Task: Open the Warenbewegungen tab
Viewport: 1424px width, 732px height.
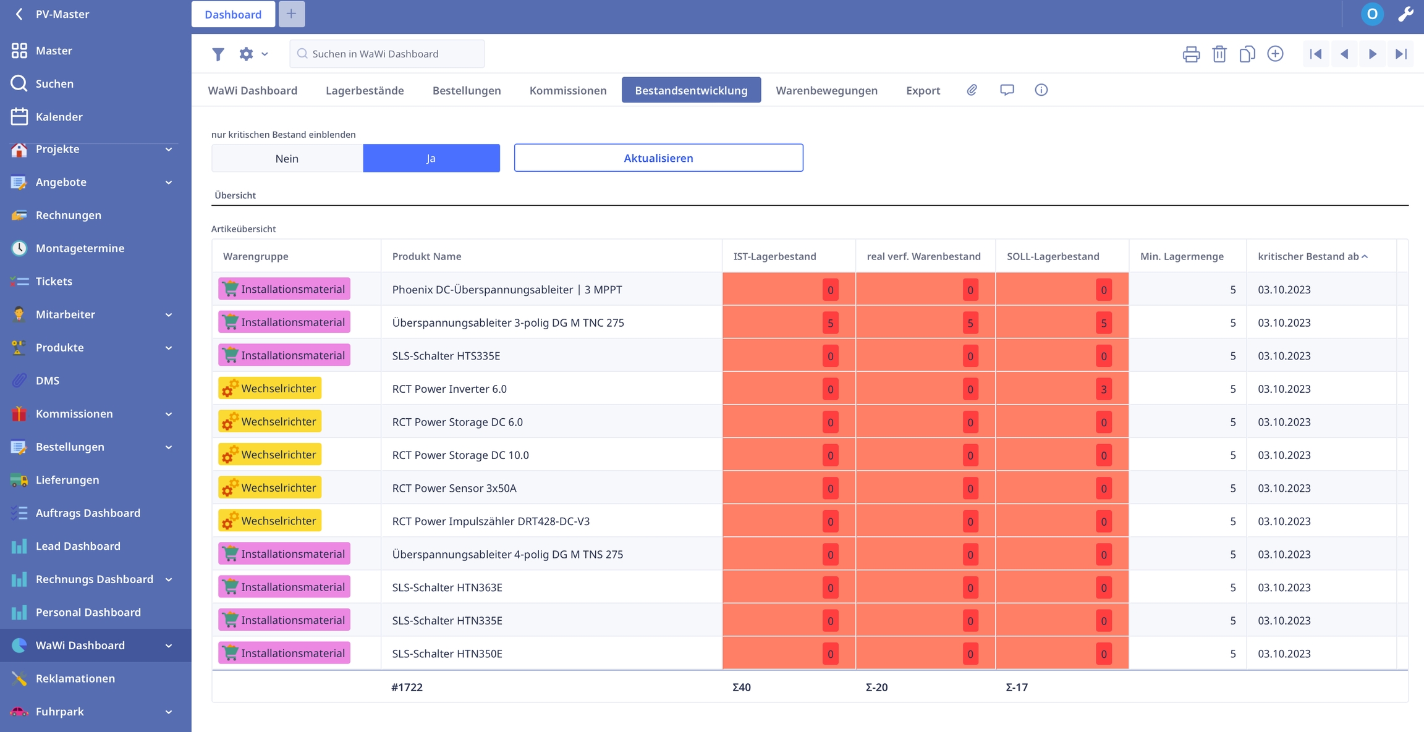Action: [x=826, y=90]
